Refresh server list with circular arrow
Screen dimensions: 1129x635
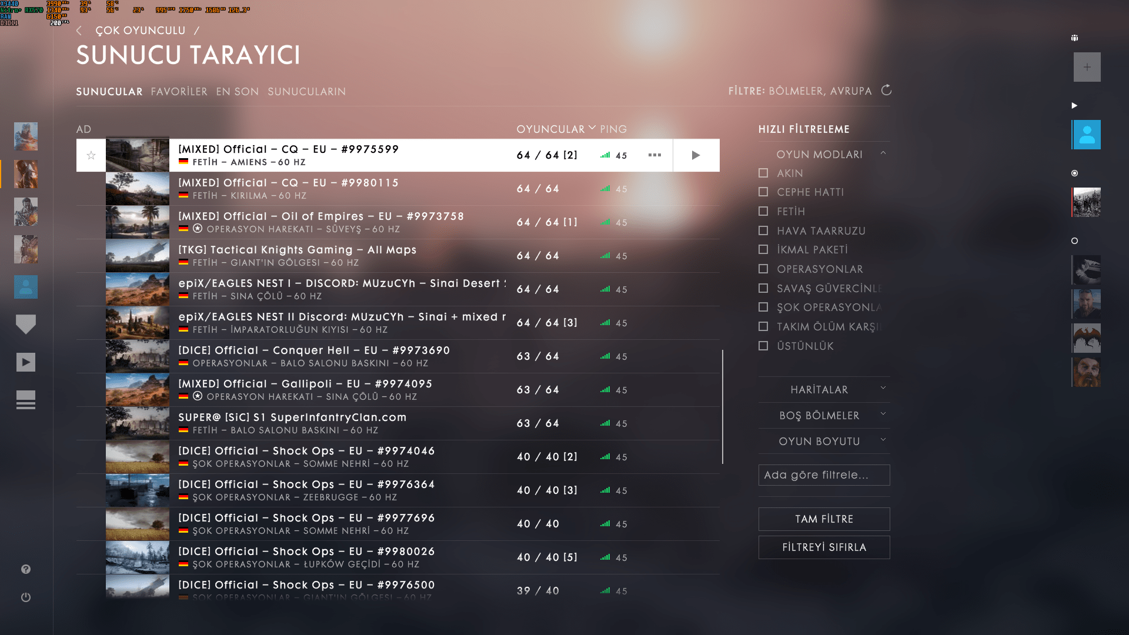pos(886,91)
